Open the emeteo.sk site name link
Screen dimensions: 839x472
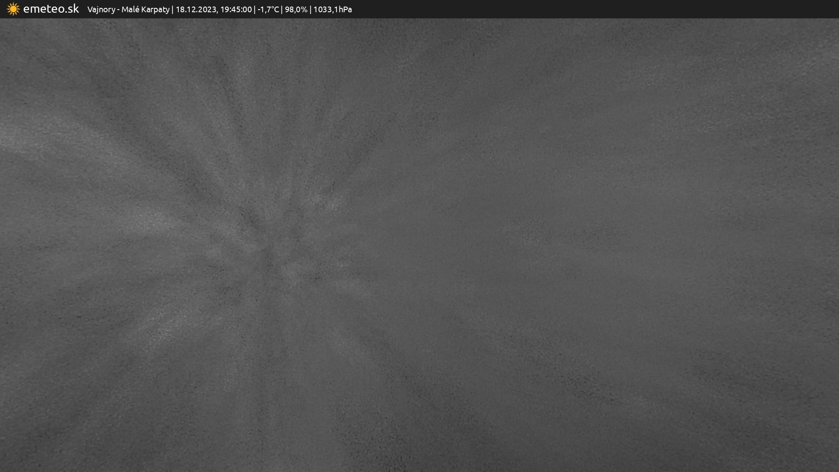click(x=51, y=9)
